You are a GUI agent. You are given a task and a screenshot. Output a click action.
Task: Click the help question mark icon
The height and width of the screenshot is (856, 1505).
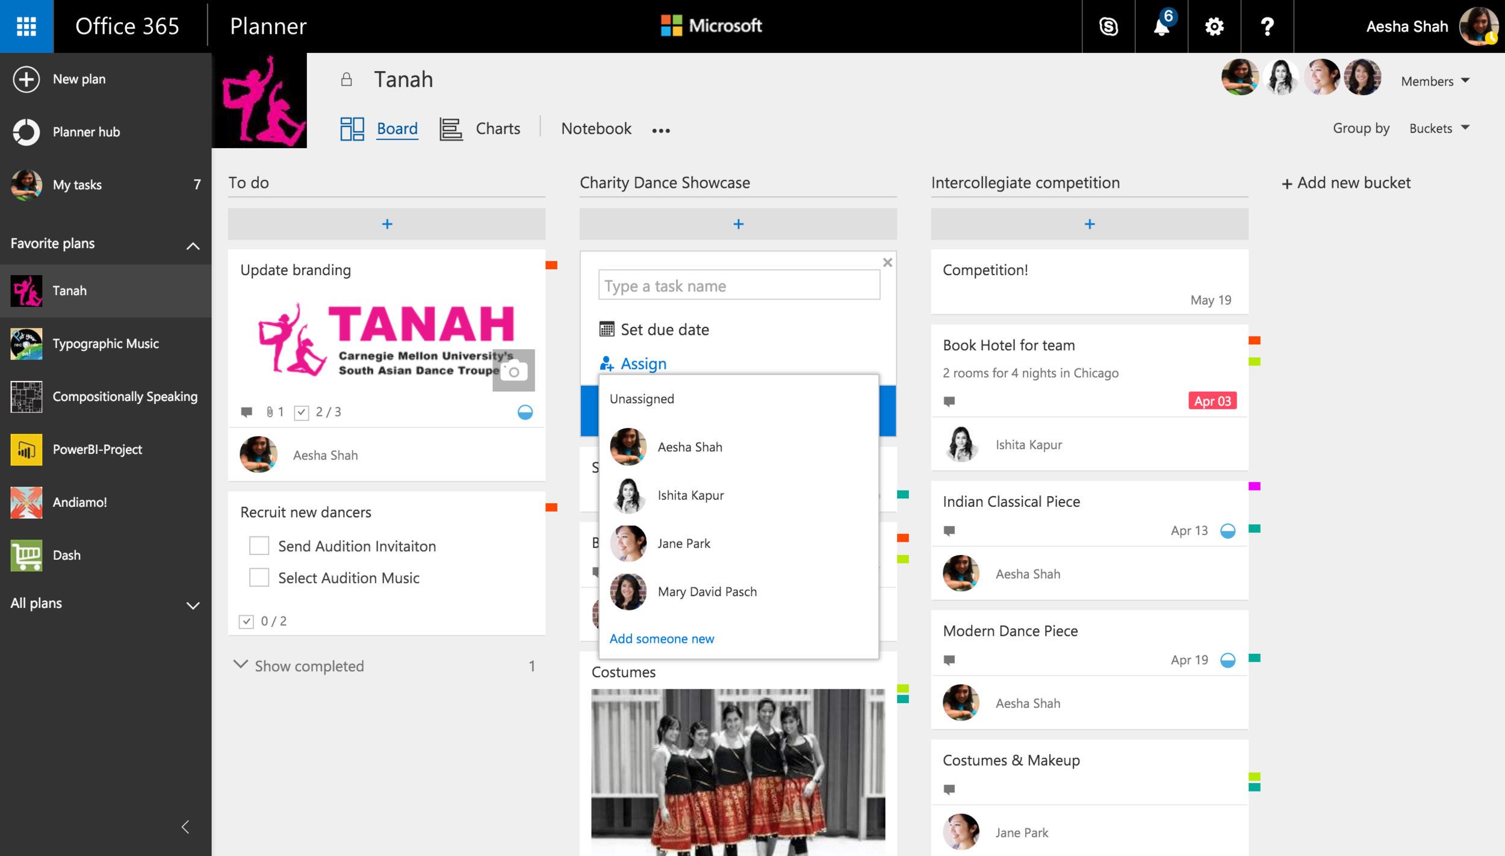(1267, 26)
